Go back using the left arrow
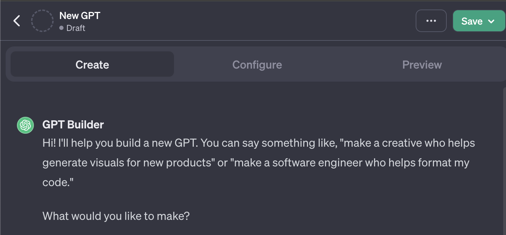506x235 pixels. 17,21
